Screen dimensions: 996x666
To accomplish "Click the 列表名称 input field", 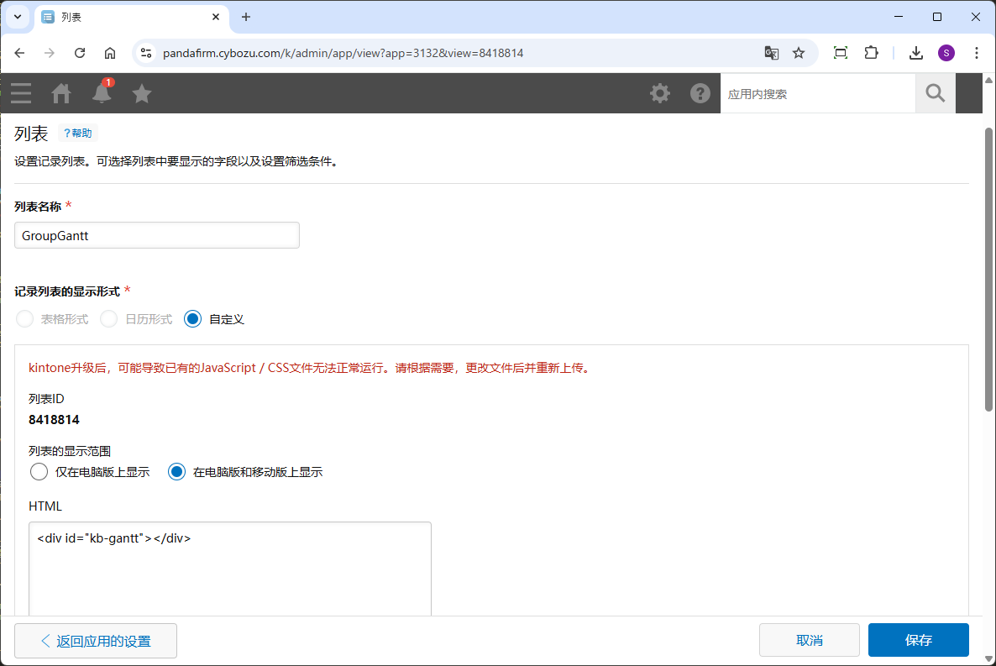I will point(157,235).
